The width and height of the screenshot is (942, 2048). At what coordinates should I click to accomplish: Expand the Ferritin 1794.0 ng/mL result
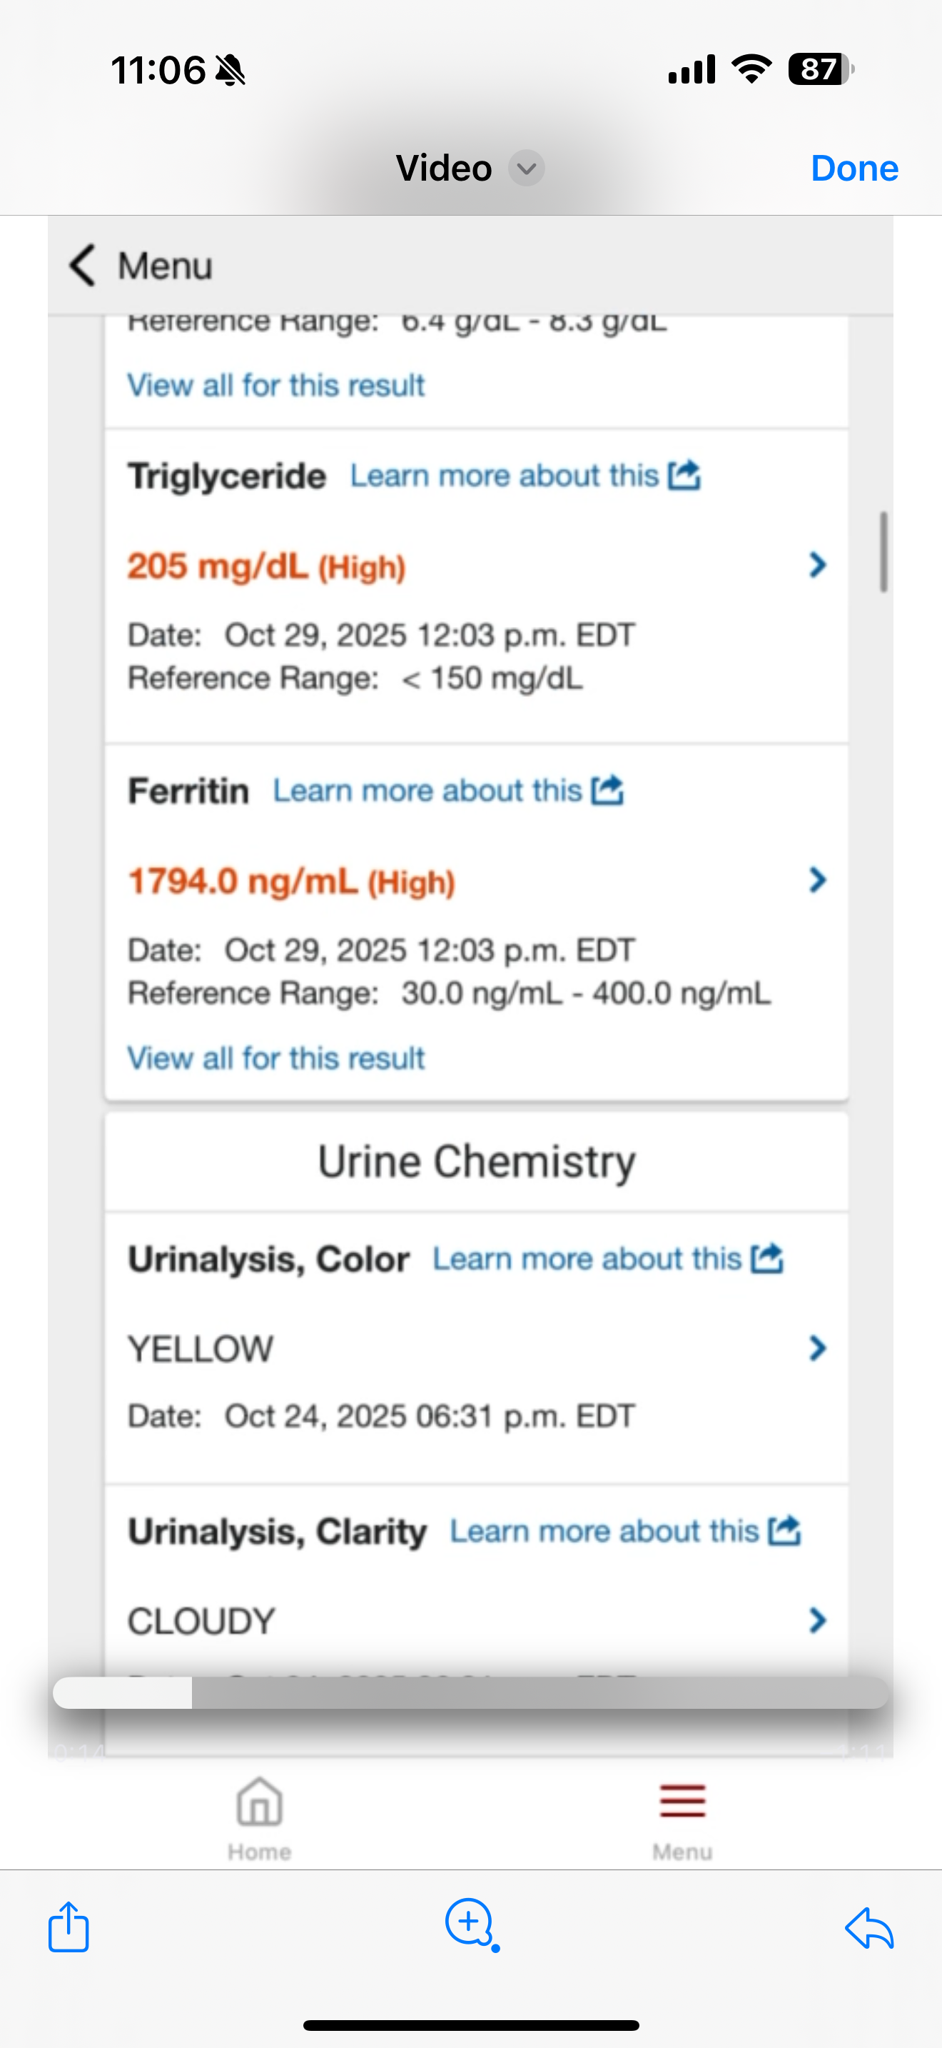coord(817,880)
